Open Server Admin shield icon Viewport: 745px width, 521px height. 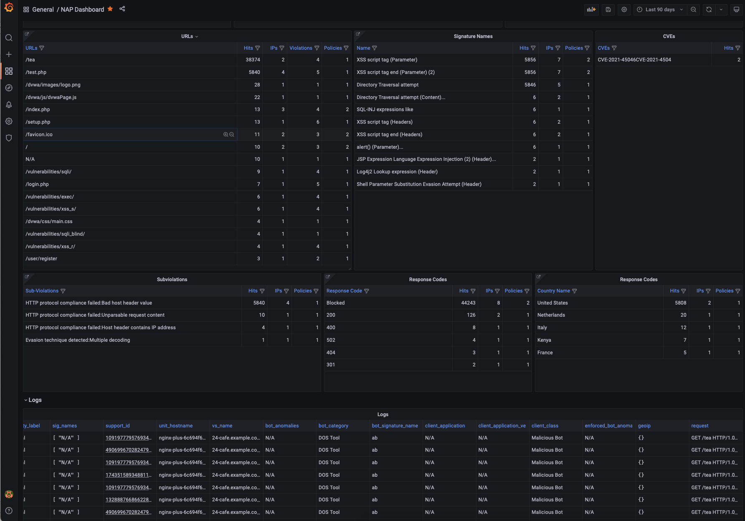(x=9, y=138)
